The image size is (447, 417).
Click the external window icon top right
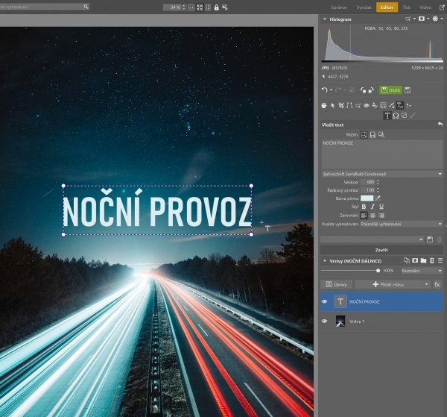(442, 7)
